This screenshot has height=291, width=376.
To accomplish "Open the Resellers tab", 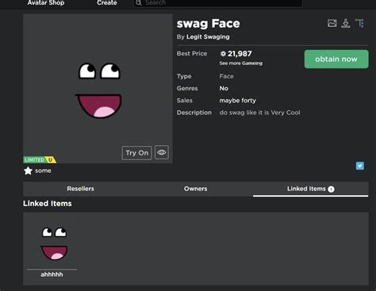I will [x=80, y=189].
